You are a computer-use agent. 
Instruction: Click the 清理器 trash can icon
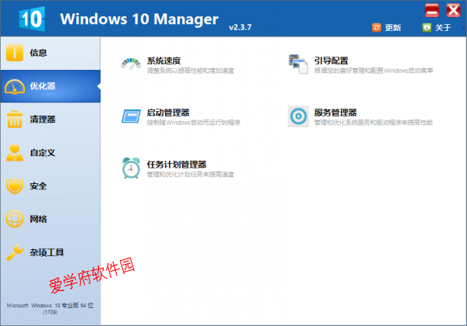(14, 120)
